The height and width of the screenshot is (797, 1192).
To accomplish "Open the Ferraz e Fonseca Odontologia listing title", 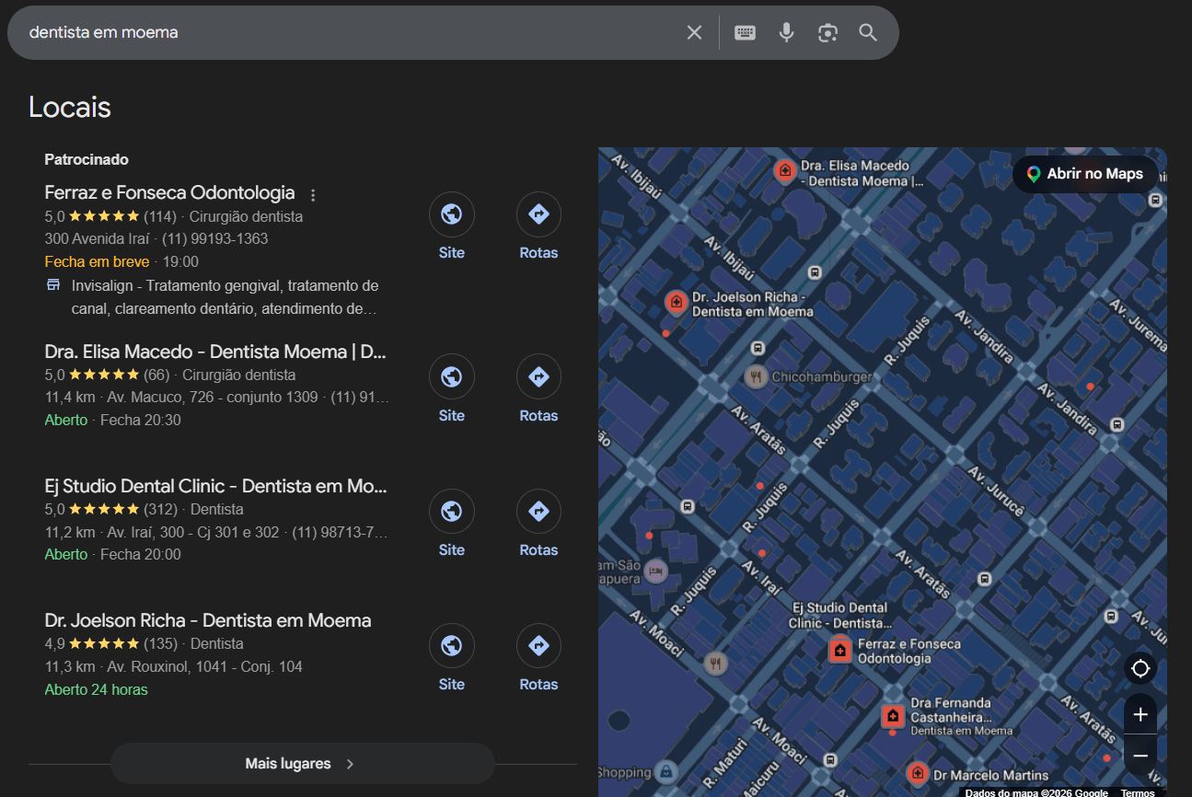I will (169, 193).
